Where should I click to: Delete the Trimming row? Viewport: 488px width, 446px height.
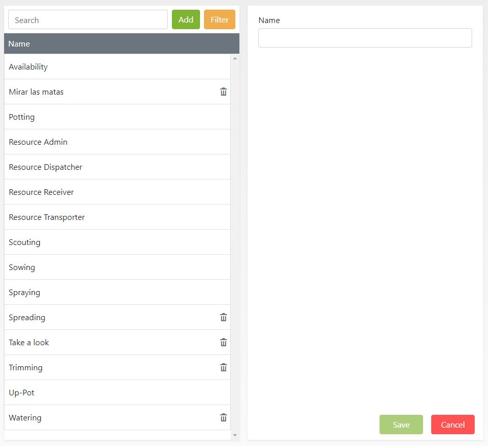223,368
